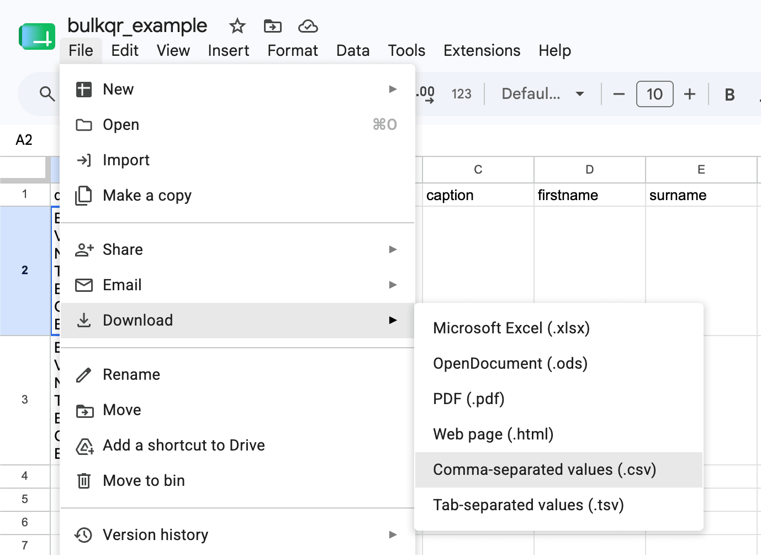Image resolution: width=761 pixels, height=555 pixels.
Task: Open the Tools menu
Action: (406, 50)
